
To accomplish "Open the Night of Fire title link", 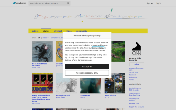I will pos(110,95).
